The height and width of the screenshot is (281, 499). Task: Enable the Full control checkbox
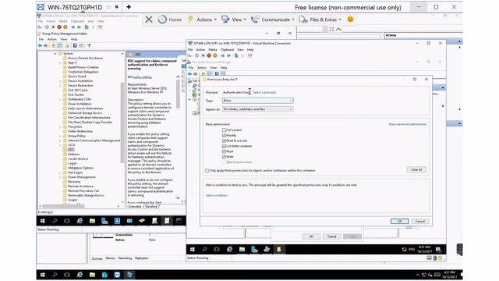pos(224,130)
